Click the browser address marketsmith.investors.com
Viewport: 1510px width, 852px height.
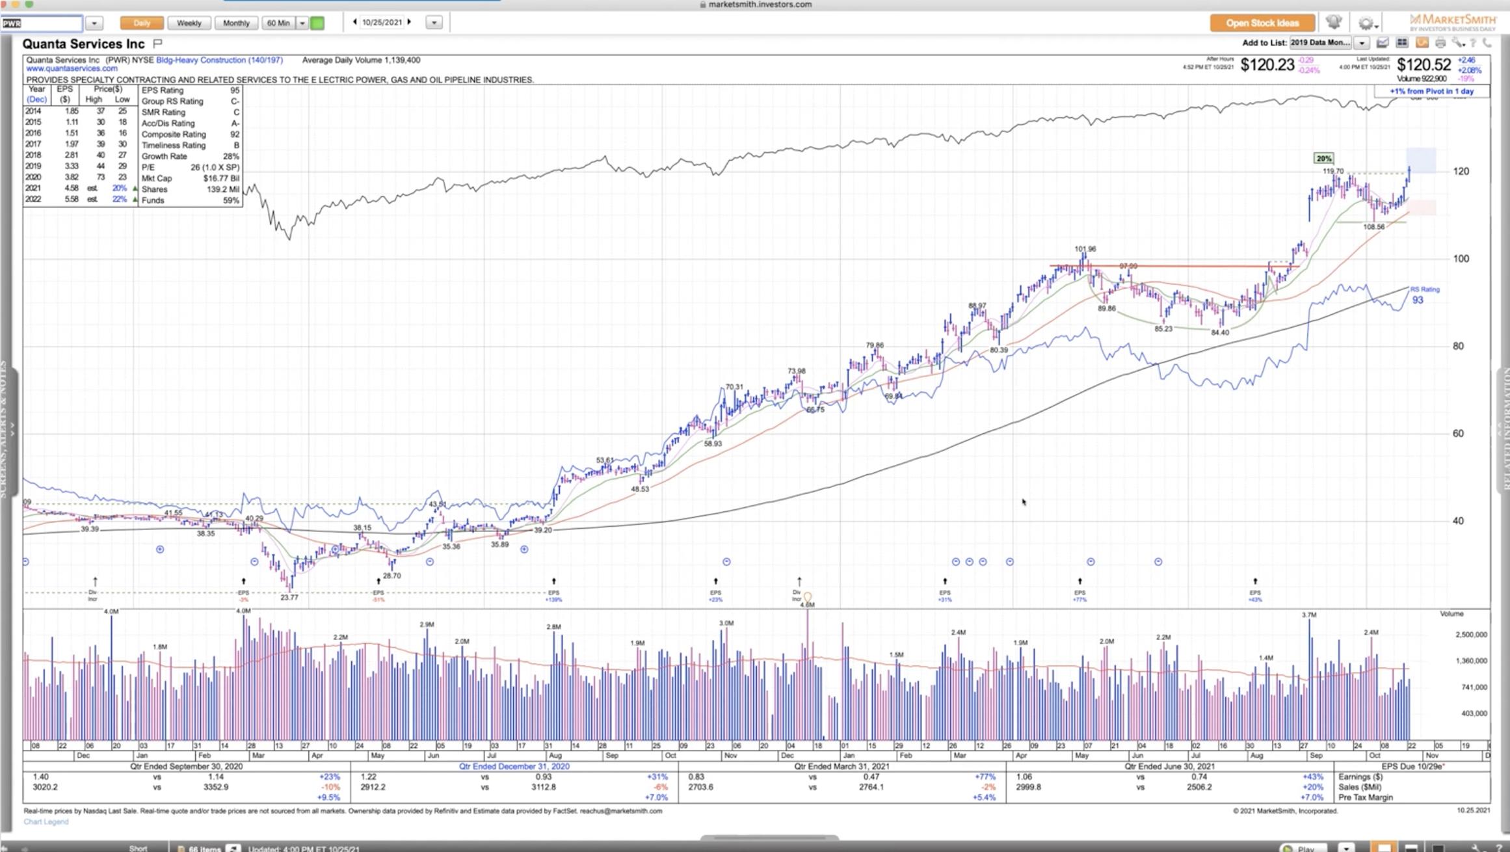[x=760, y=5]
